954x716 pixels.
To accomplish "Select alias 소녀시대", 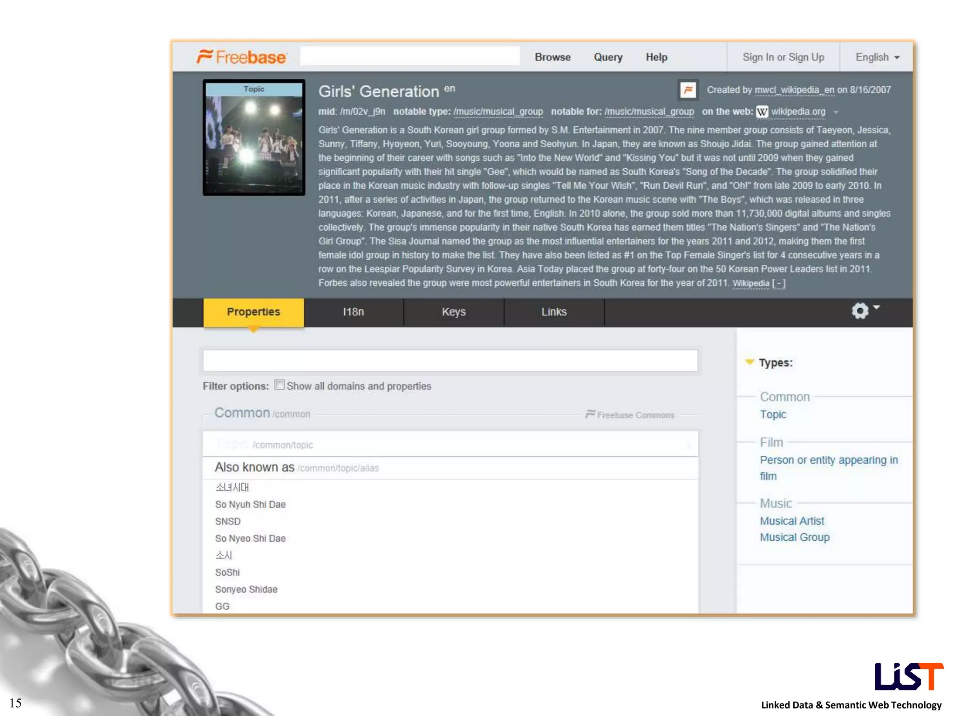I will (x=232, y=488).
